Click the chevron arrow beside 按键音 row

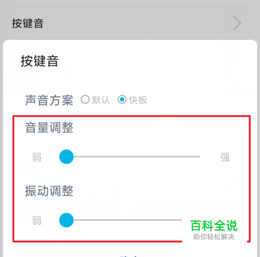pos(237,23)
